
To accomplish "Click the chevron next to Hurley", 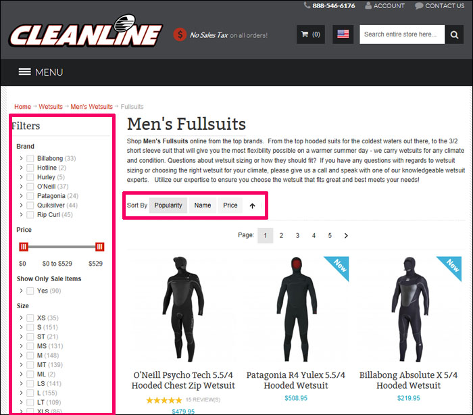I will tap(21, 177).
